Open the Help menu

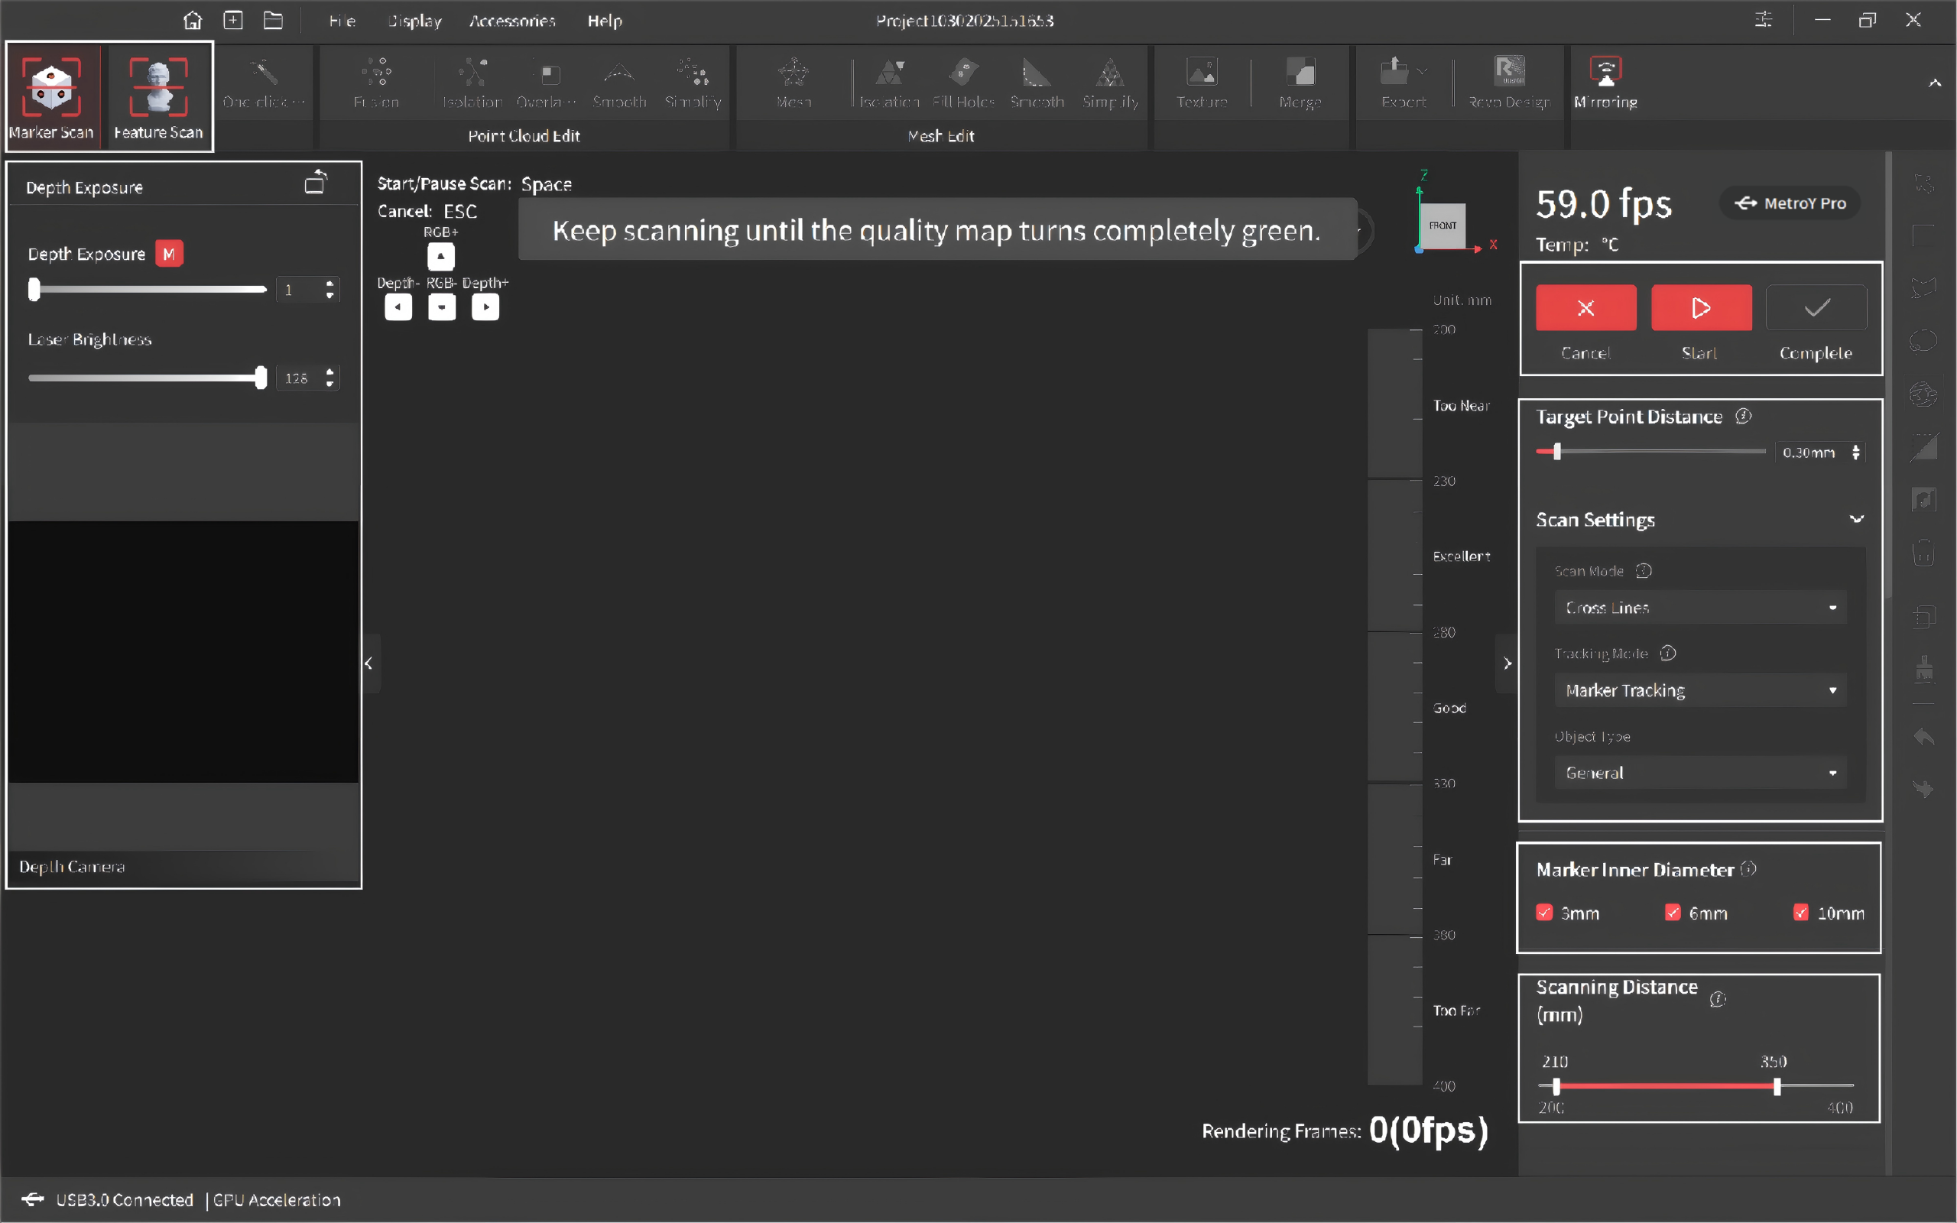(604, 21)
